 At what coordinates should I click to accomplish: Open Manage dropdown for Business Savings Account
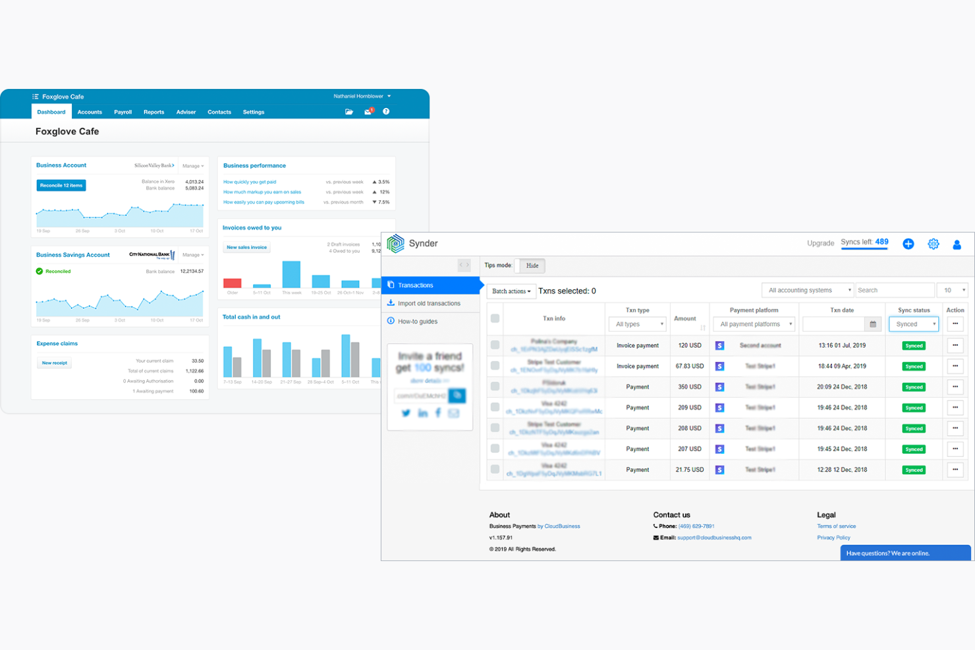193,255
